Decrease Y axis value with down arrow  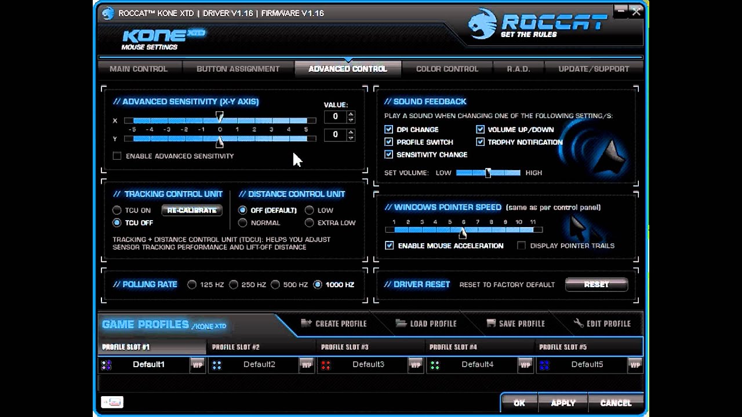click(x=351, y=138)
